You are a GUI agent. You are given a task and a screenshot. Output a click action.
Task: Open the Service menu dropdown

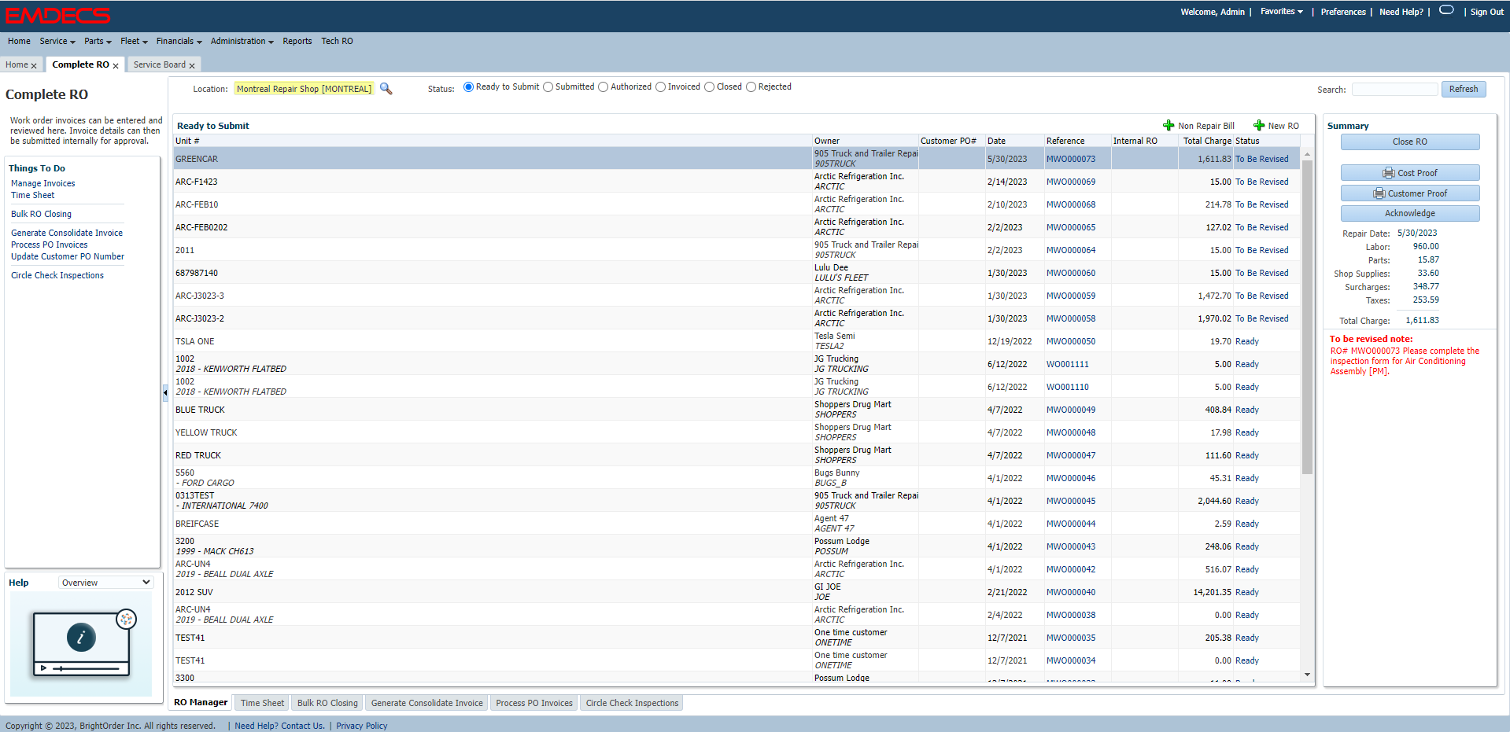point(57,41)
